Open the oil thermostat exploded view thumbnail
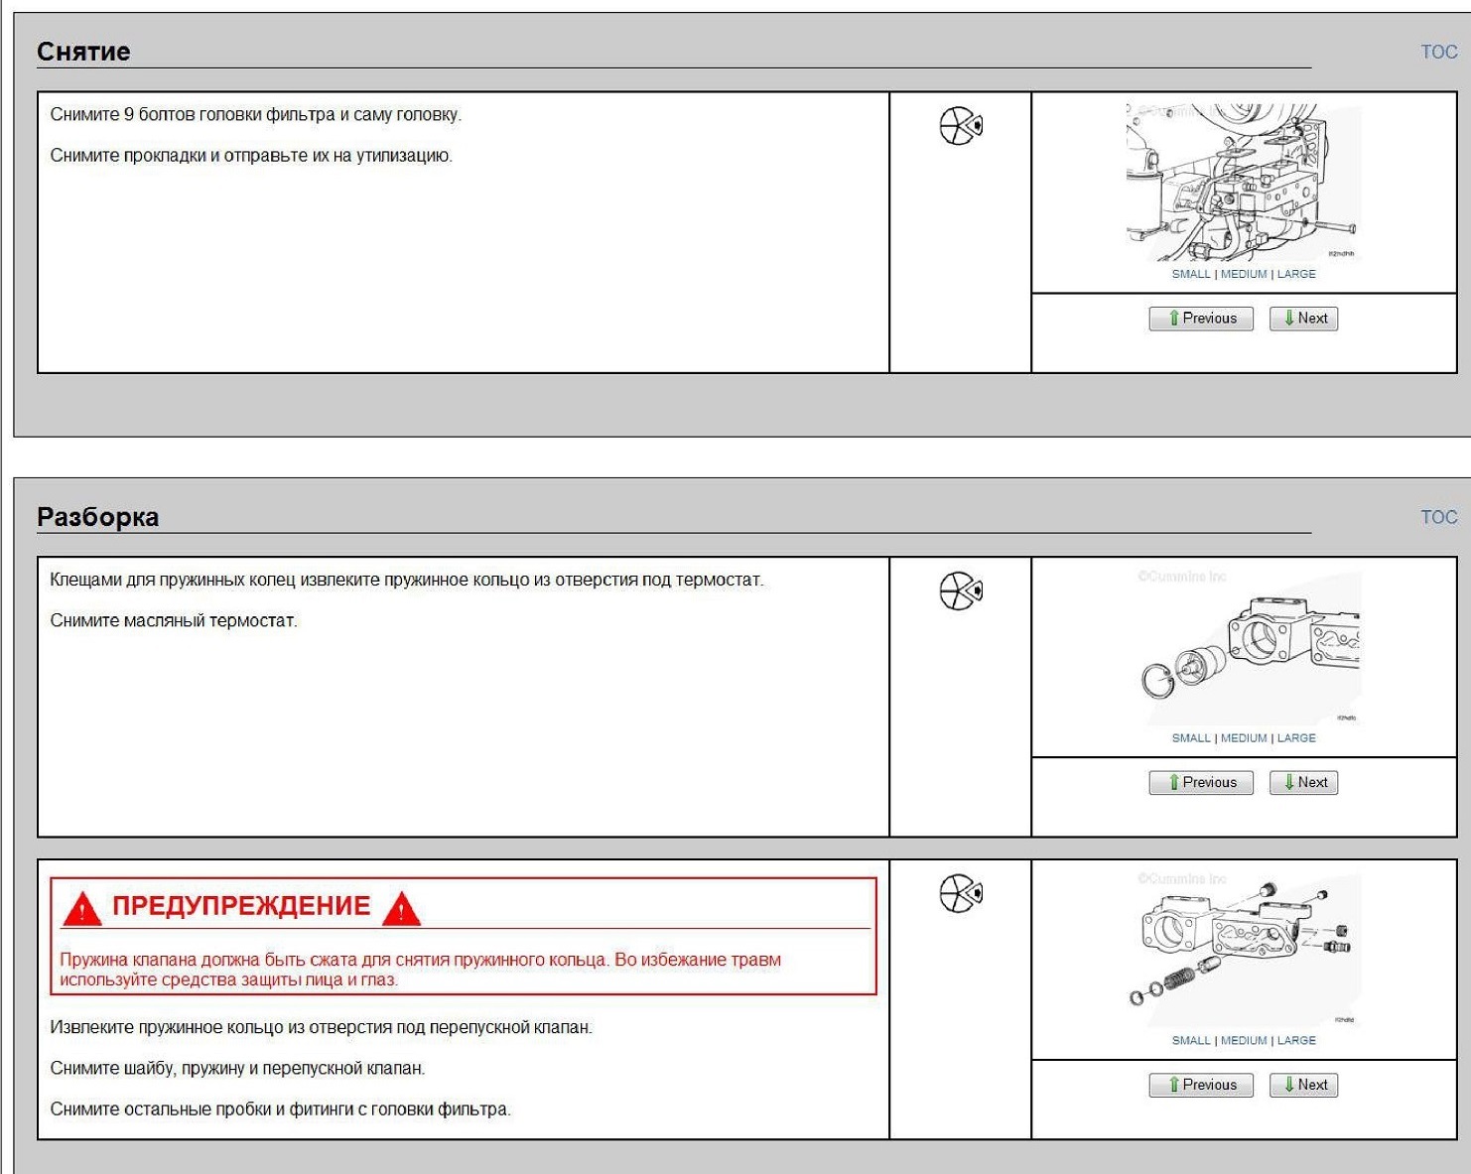This screenshot has height=1174, width=1471. tap(1249, 646)
